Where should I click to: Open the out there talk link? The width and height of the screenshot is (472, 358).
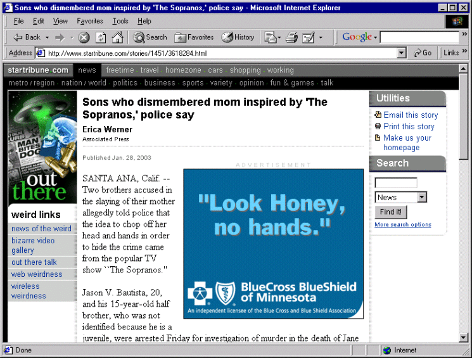tap(34, 262)
